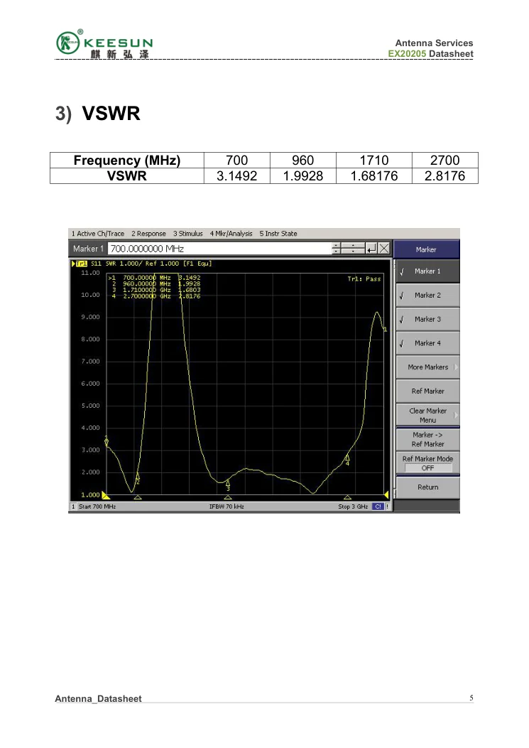The height and width of the screenshot is (748, 529).
Task: Click the yellow right-edge reference arrow
Action: tap(386, 494)
